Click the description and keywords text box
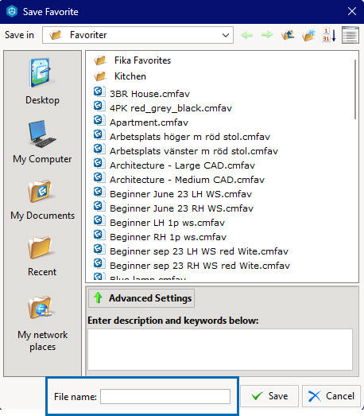 tap(220, 349)
